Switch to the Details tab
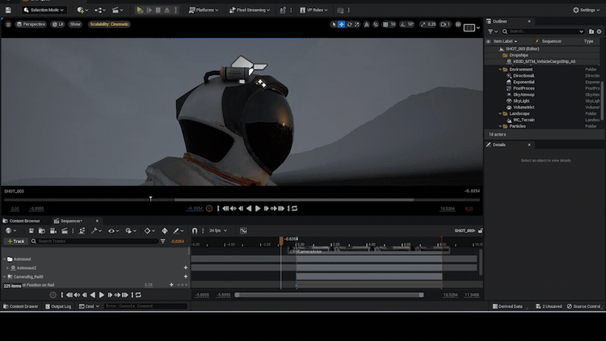Image resolution: width=606 pixels, height=341 pixels. coord(499,145)
